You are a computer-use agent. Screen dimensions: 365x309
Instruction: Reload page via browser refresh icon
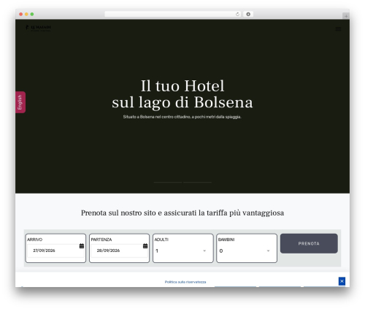pos(237,14)
